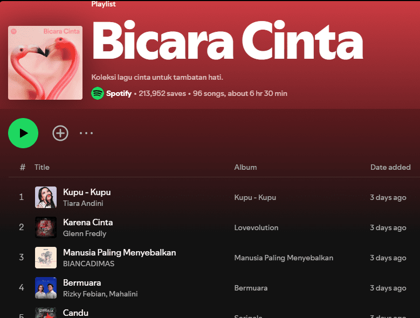Click the 96 songs duration text
This screenshot has height=318, width=420.
(240, 93)
